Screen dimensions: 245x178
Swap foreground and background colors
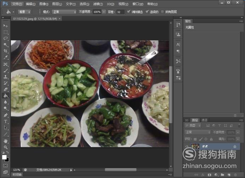(x=7, y=153)
